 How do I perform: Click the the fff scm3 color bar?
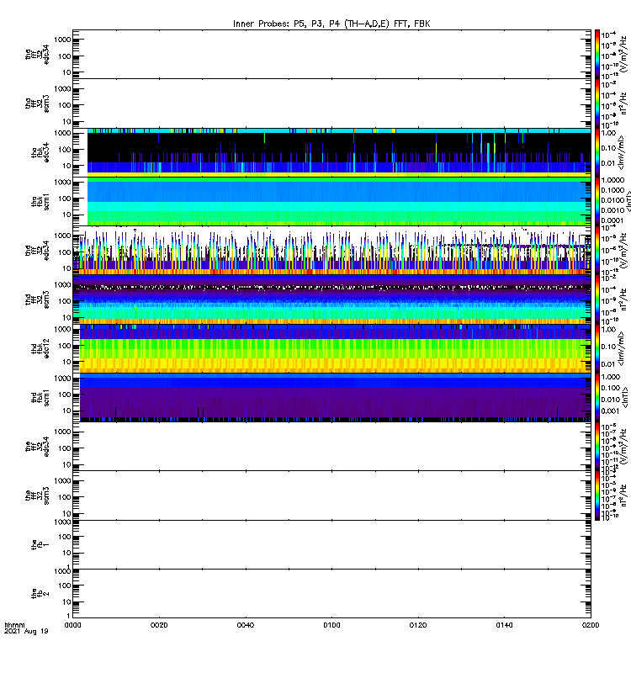coord(597,495)
